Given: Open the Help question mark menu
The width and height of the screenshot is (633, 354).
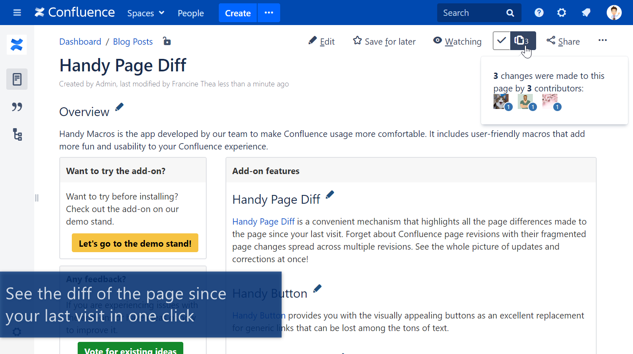Looking at the screenshot, I should tap(539, 13).
